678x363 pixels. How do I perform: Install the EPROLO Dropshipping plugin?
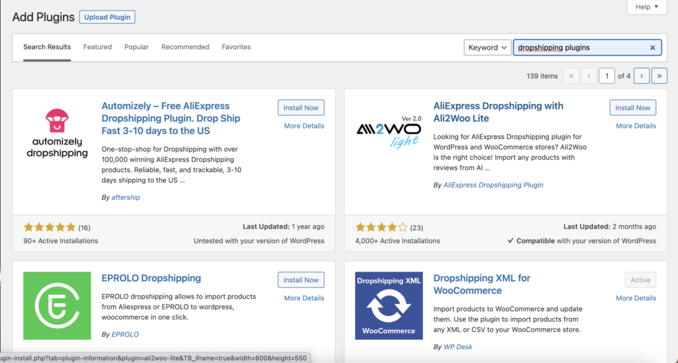tap(301, 280)
